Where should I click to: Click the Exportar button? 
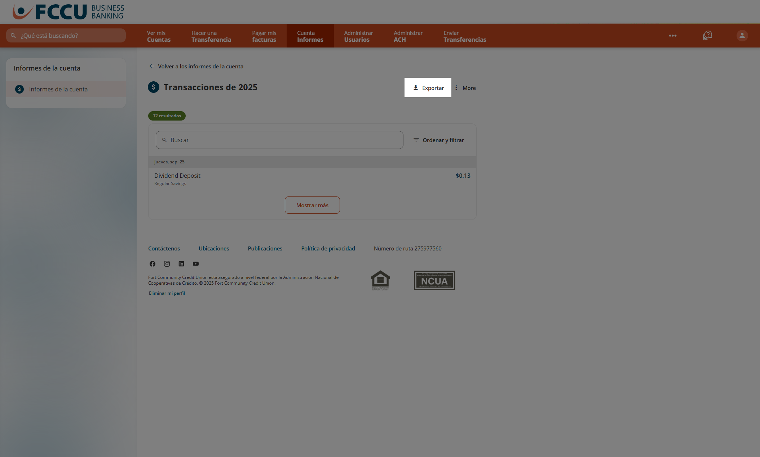click(428, 87)
